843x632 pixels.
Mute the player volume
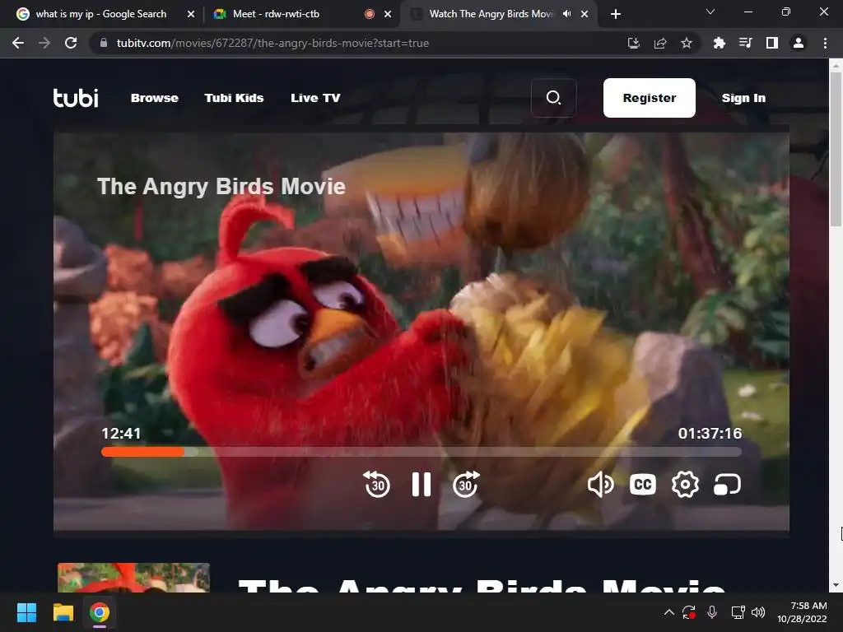[600, 484]
